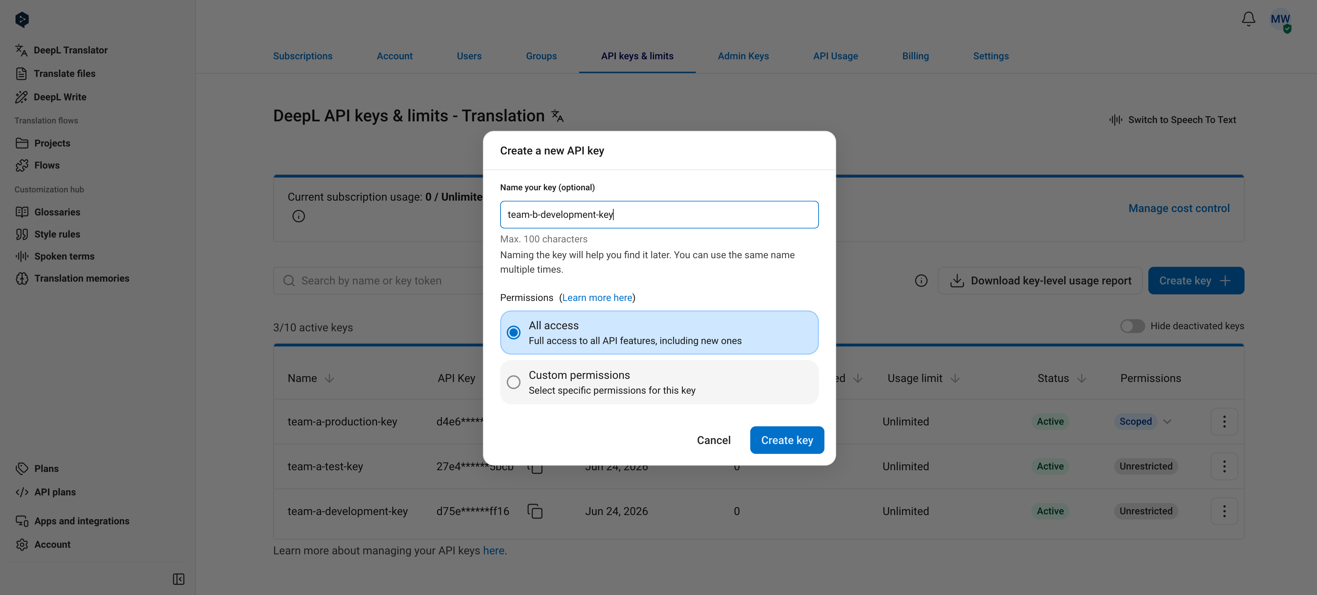Open Flows in sidebar
The width and height of the screenshot is (1317, 595).
pos(37,165)
